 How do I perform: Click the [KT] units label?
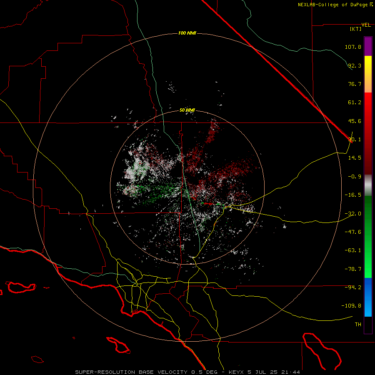pyautogui.click(x=356, y=29)
